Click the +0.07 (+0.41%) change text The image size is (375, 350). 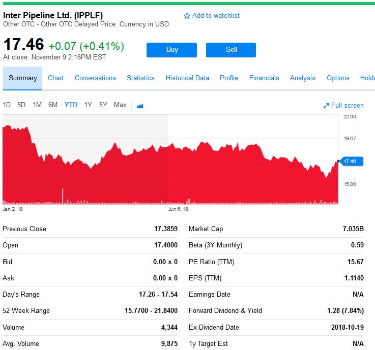point(86,46)
